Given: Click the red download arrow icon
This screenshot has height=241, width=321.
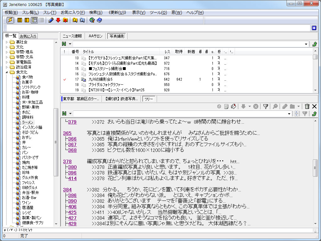Looking at the screenshot, I should pyautogui.click(x=58, y=20).
